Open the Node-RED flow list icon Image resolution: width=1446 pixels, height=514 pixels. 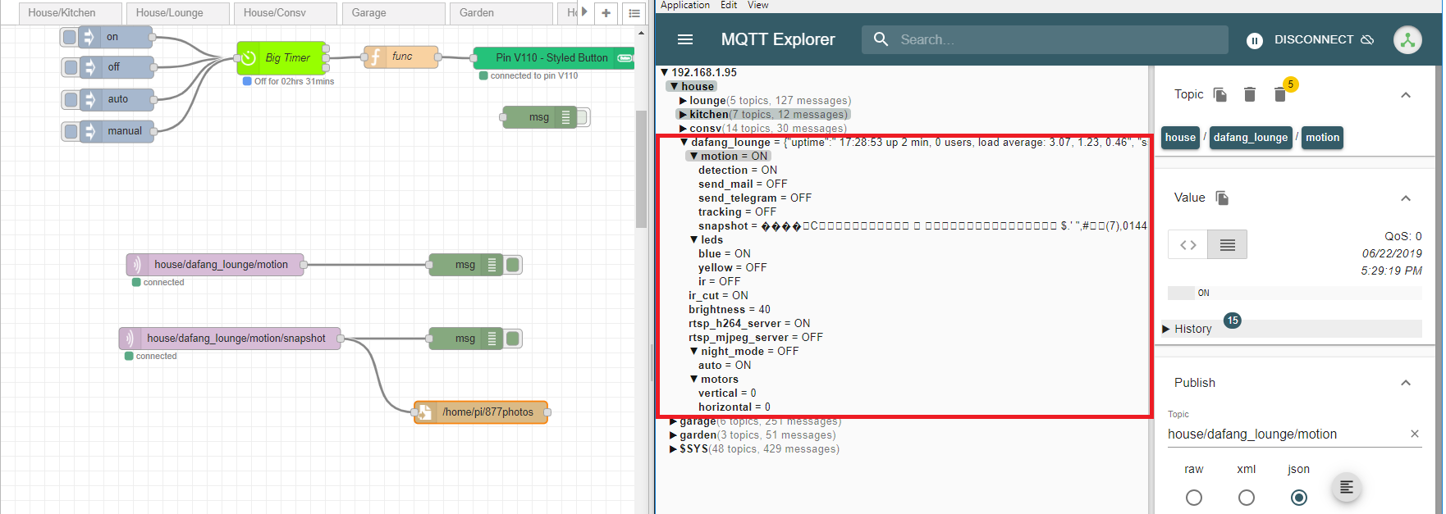634,13
